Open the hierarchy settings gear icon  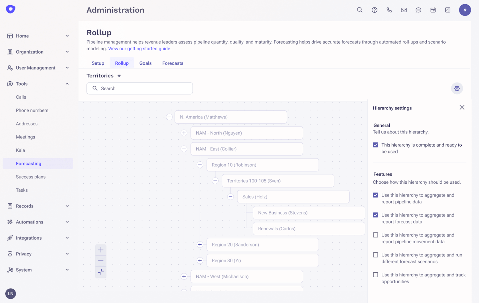click(x=457, y=88)
